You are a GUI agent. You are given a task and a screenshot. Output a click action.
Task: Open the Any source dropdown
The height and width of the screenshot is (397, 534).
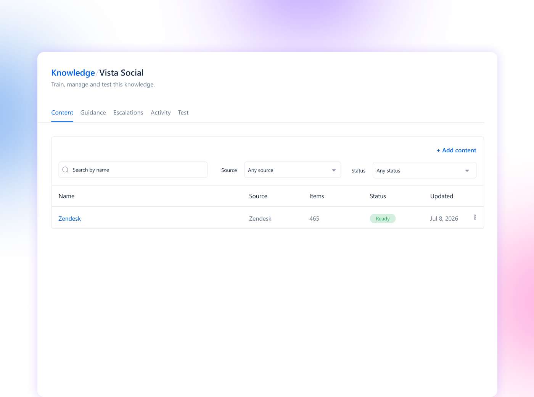(293, 170)
